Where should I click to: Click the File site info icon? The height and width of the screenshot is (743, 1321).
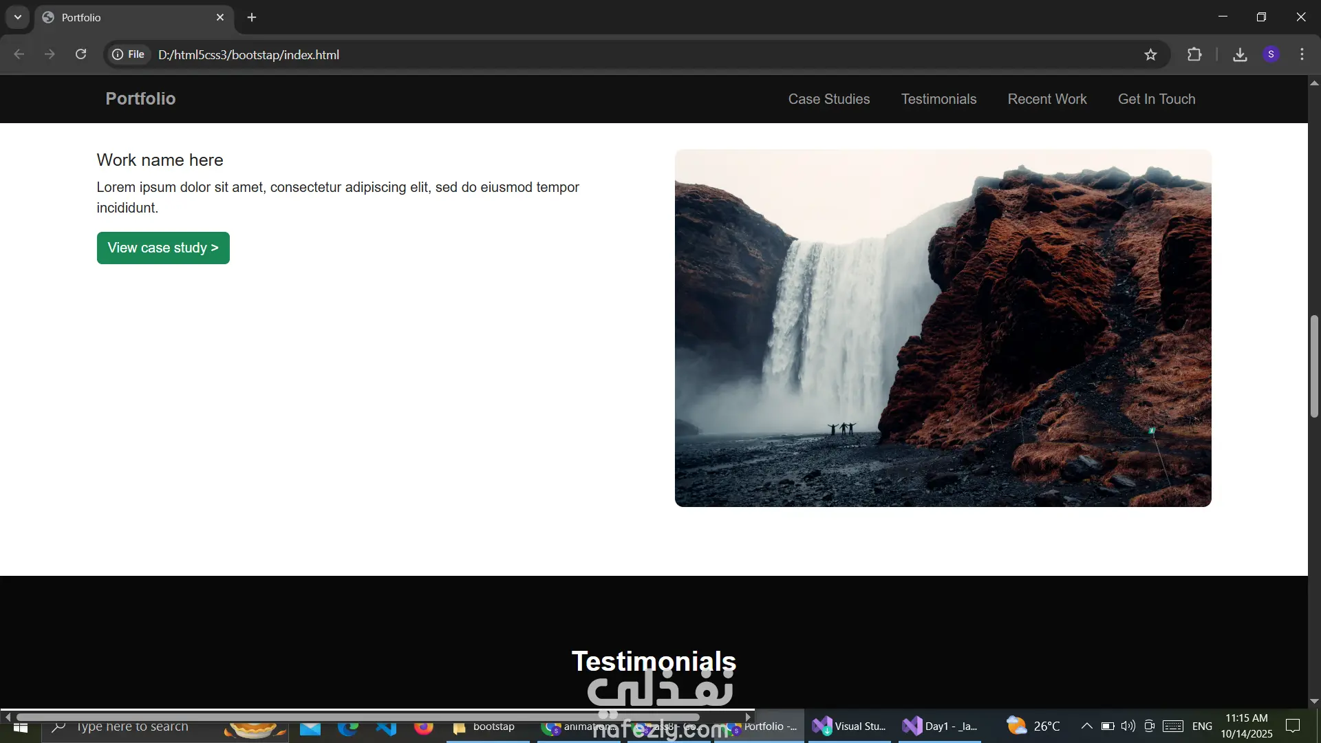point(129,54)
